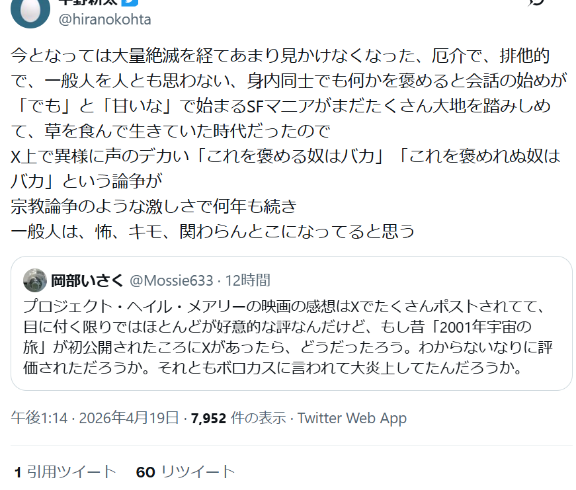Image resolution: width=576 pixels, height=490 pixels.
Task: Click the main tweet text starting 今となっては
Action: coord(288,143)
